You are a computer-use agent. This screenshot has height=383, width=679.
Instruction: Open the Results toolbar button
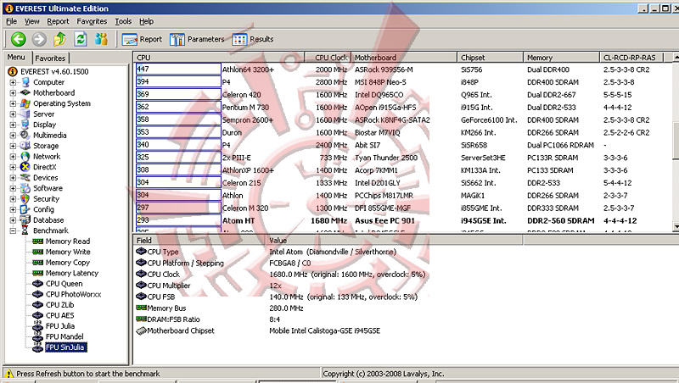(x=253, y=39)
